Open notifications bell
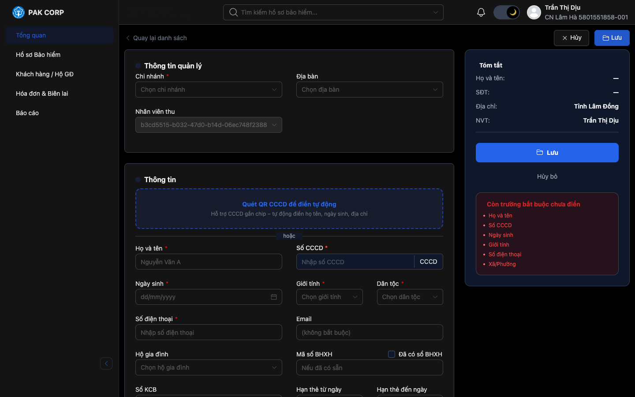The height and width of the screenshot is (397, 635). pos(481,12)
